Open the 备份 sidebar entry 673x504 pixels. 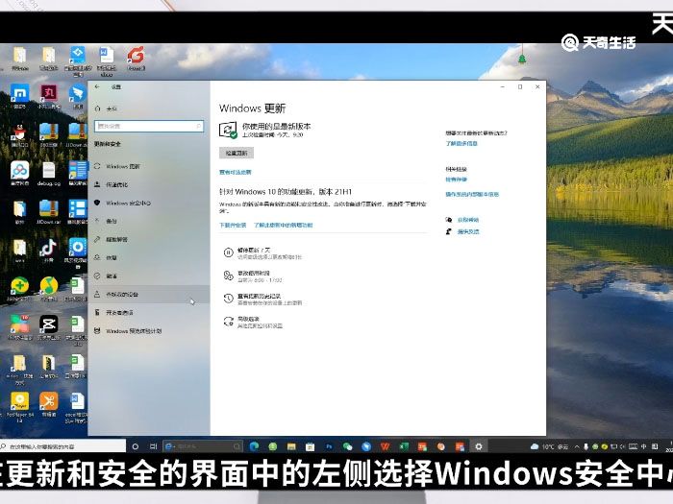click(149, 221)
